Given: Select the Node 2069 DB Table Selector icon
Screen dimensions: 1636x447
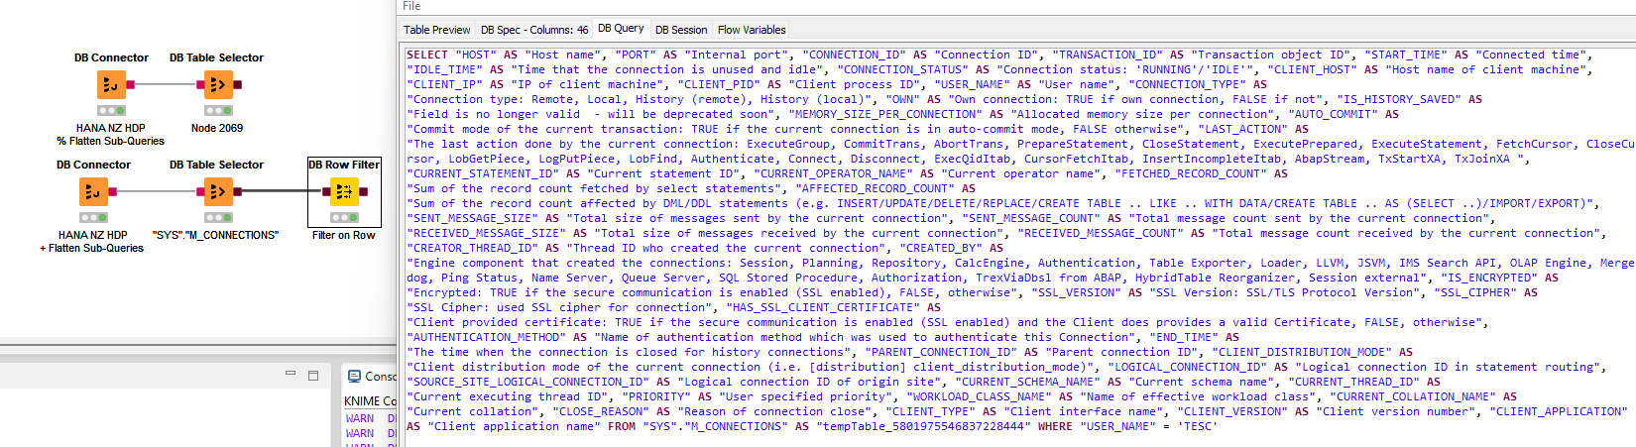Looking at the screenshot, I should click(x=218, y=85).
